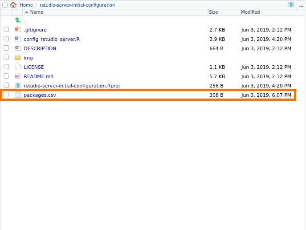
Task: Open config_rstudio_server.R
Action: click(52, 39)
